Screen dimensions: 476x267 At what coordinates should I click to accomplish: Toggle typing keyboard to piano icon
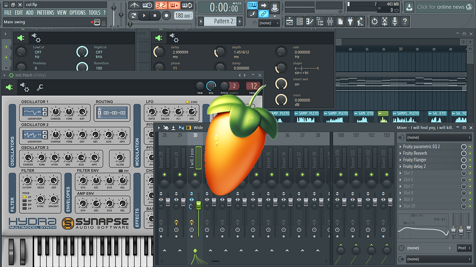[252, 5]
